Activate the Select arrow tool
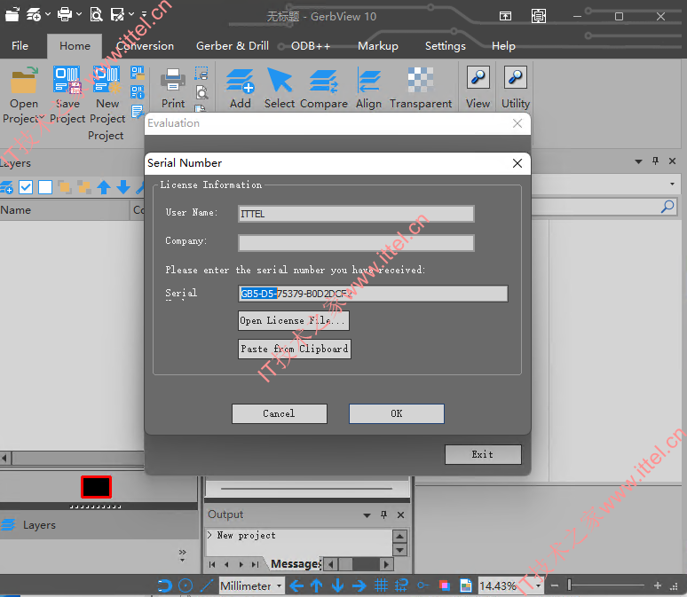Screen dimensions: 687x597 pyautogui.click(x=280, y=80)
